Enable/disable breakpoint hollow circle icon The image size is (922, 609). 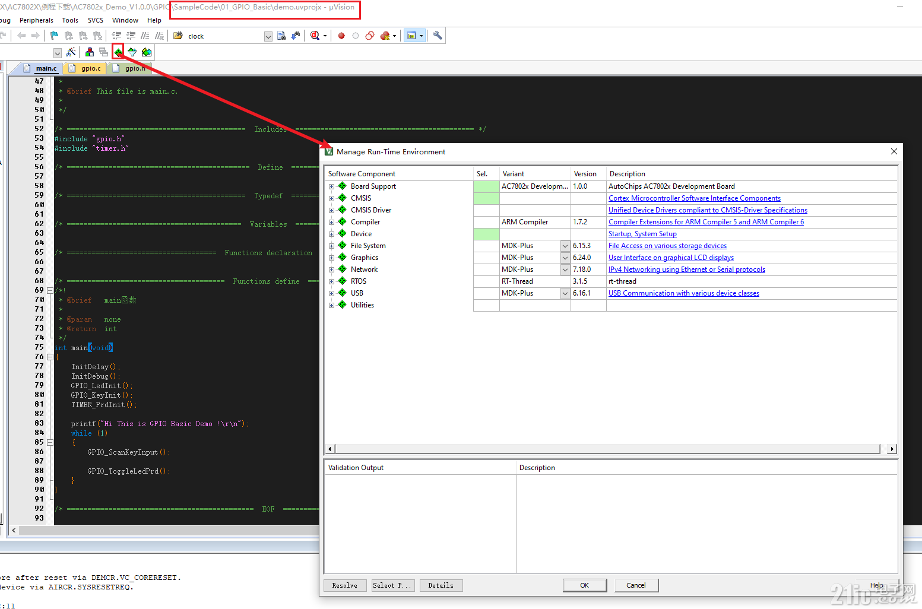coord(356,36)
